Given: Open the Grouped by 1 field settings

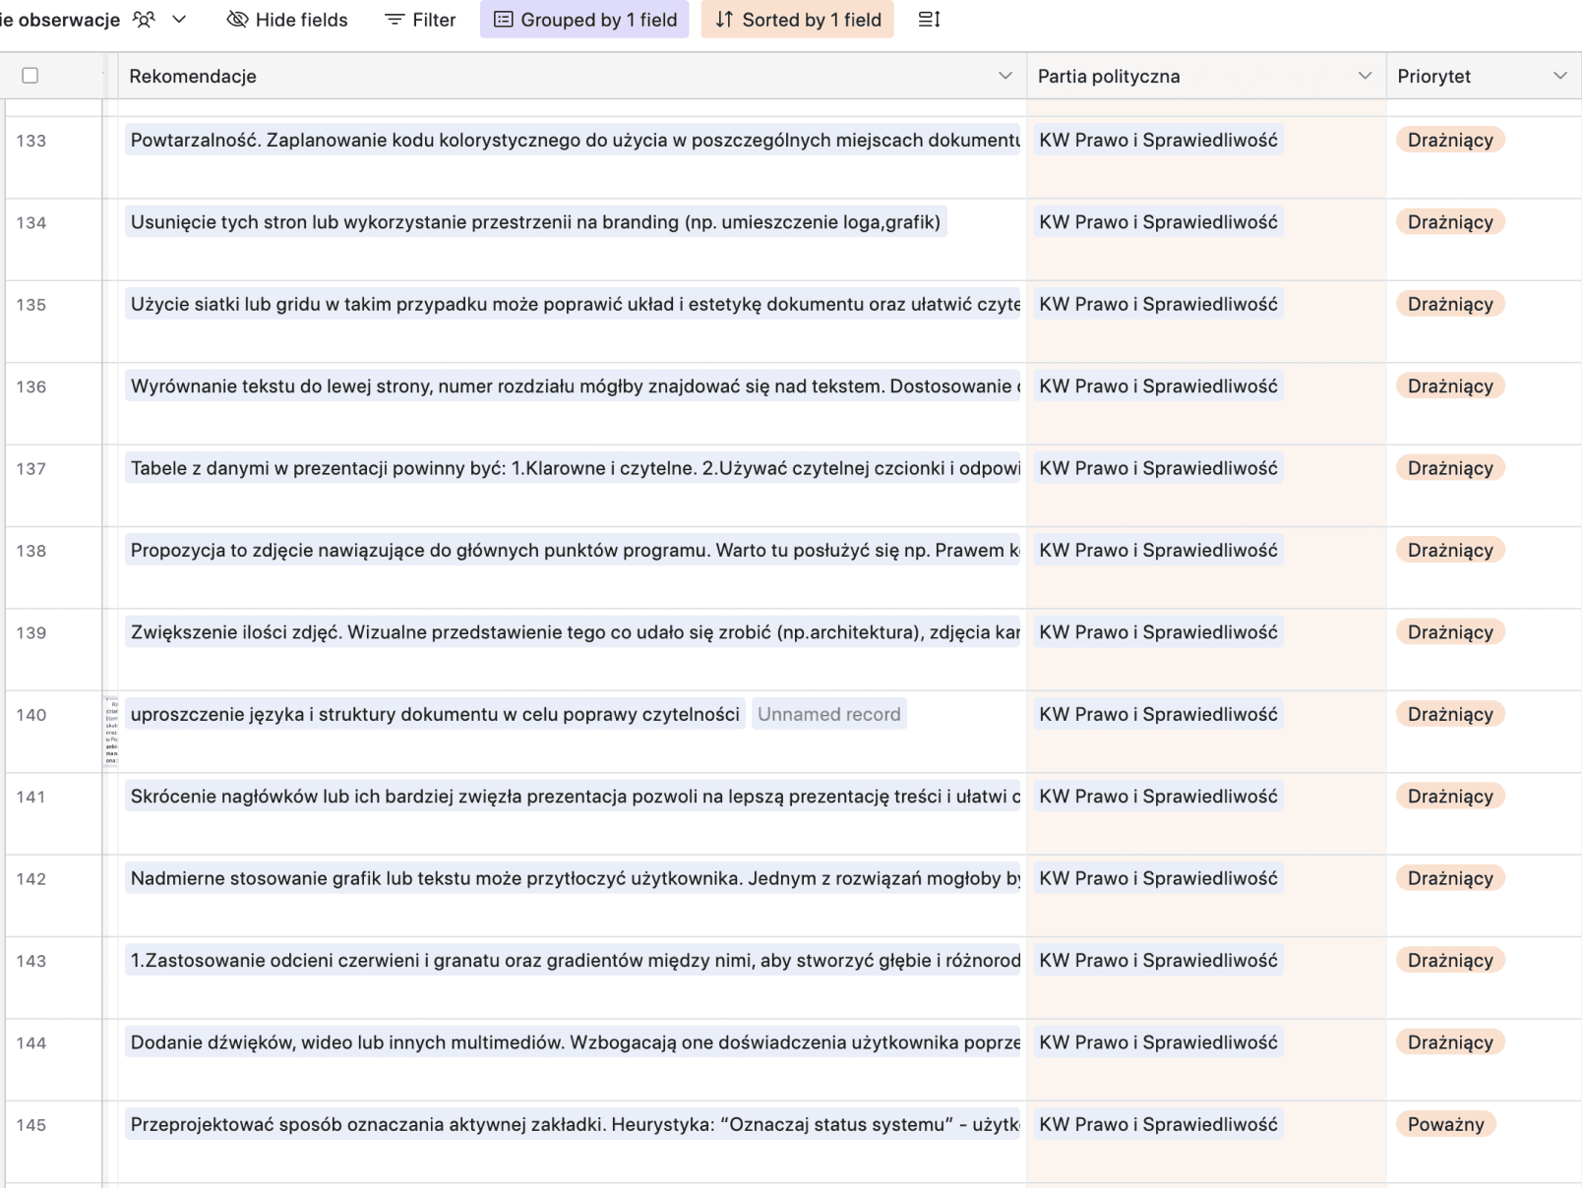Looking at the screenshot, I should 584,20.
